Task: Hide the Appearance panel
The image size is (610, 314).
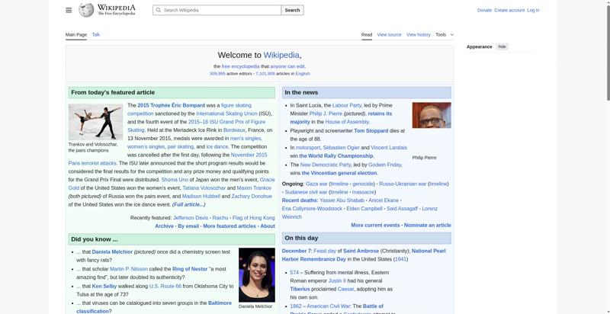Action: click(502, 46)
